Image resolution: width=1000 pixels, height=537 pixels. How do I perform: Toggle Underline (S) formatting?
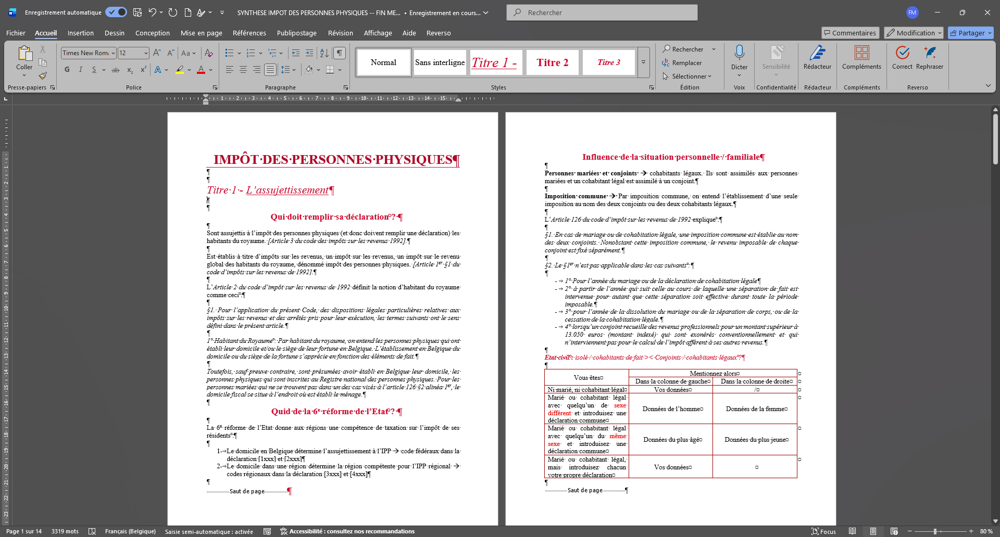click(94, 70)
